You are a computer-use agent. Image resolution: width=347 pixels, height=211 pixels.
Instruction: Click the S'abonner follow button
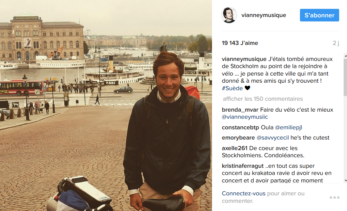tap(319, 15)
